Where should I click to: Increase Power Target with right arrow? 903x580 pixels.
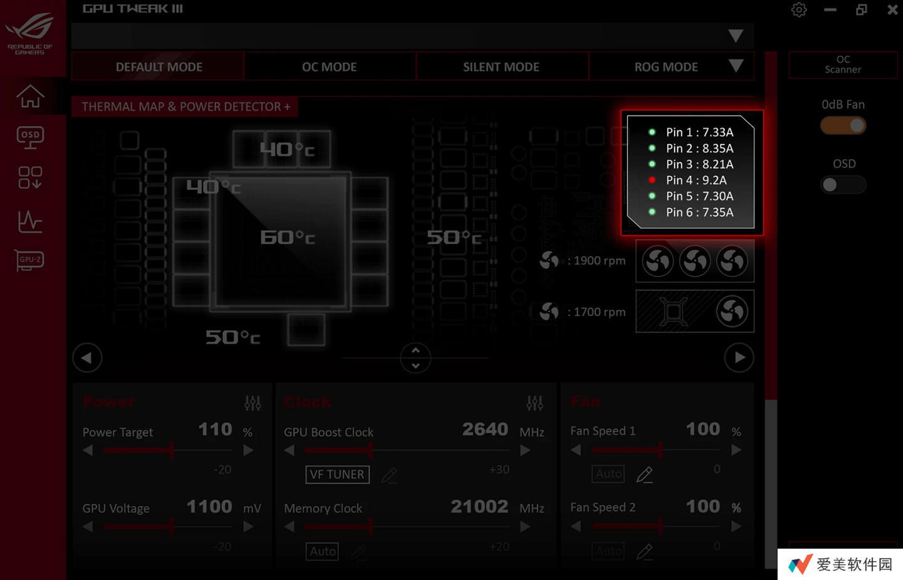(x=248, y=450)
